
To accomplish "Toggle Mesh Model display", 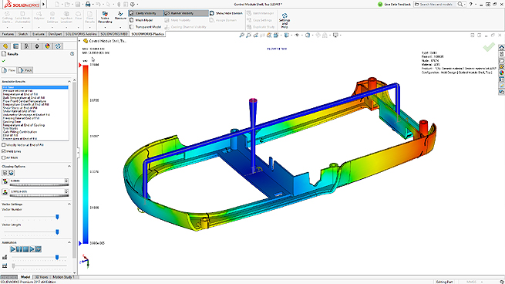I will tap(141, 20).
